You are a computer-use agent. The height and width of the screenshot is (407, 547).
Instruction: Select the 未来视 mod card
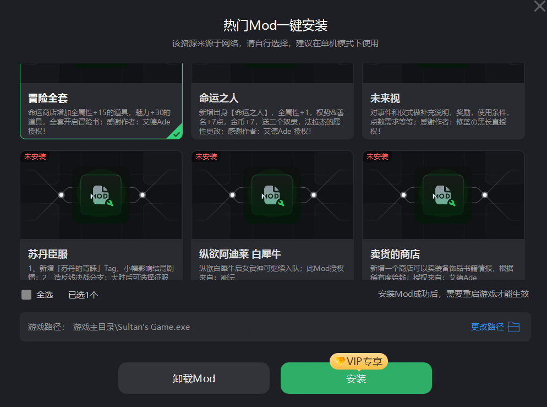(x=443, y=101)
